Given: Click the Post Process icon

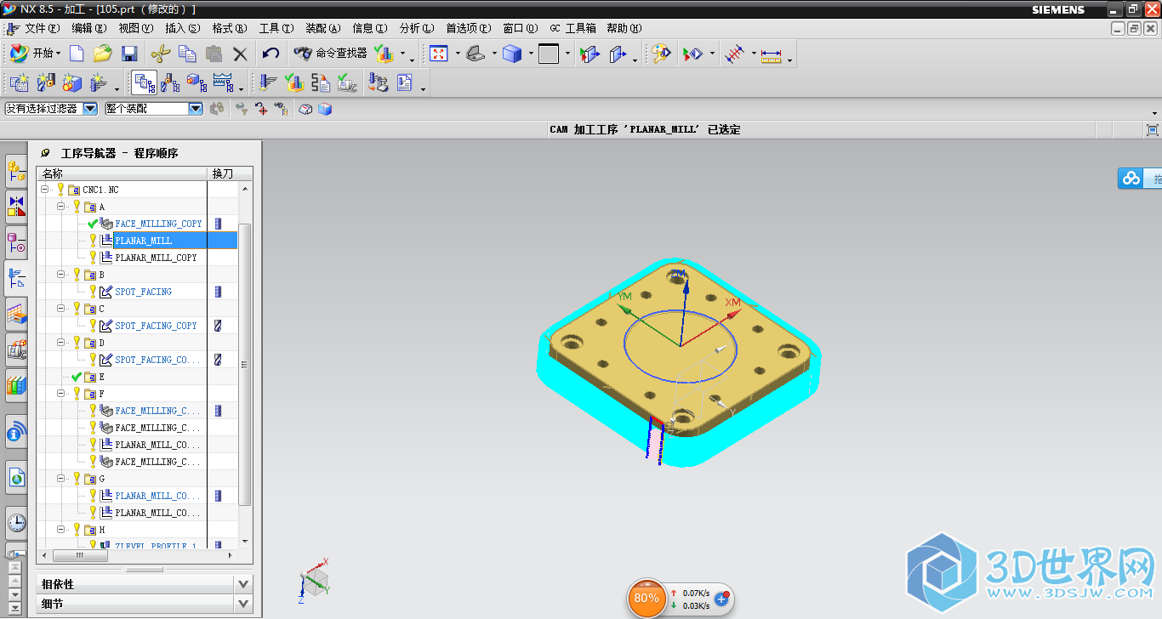Looking at the screenshot, I should tap(378, 82).
